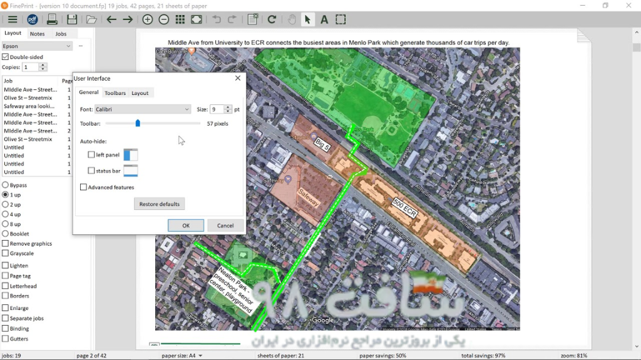Check the Grayscale option

(5, 253)
